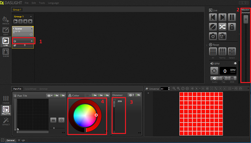Collapse Group 1 with its arrow
The width and height of the screenshot is (251, 143).
click(31, 16)
